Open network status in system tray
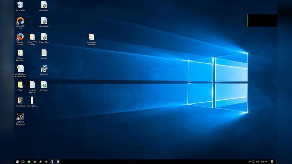This screenshot has width=292, height=164. point(254,162)
